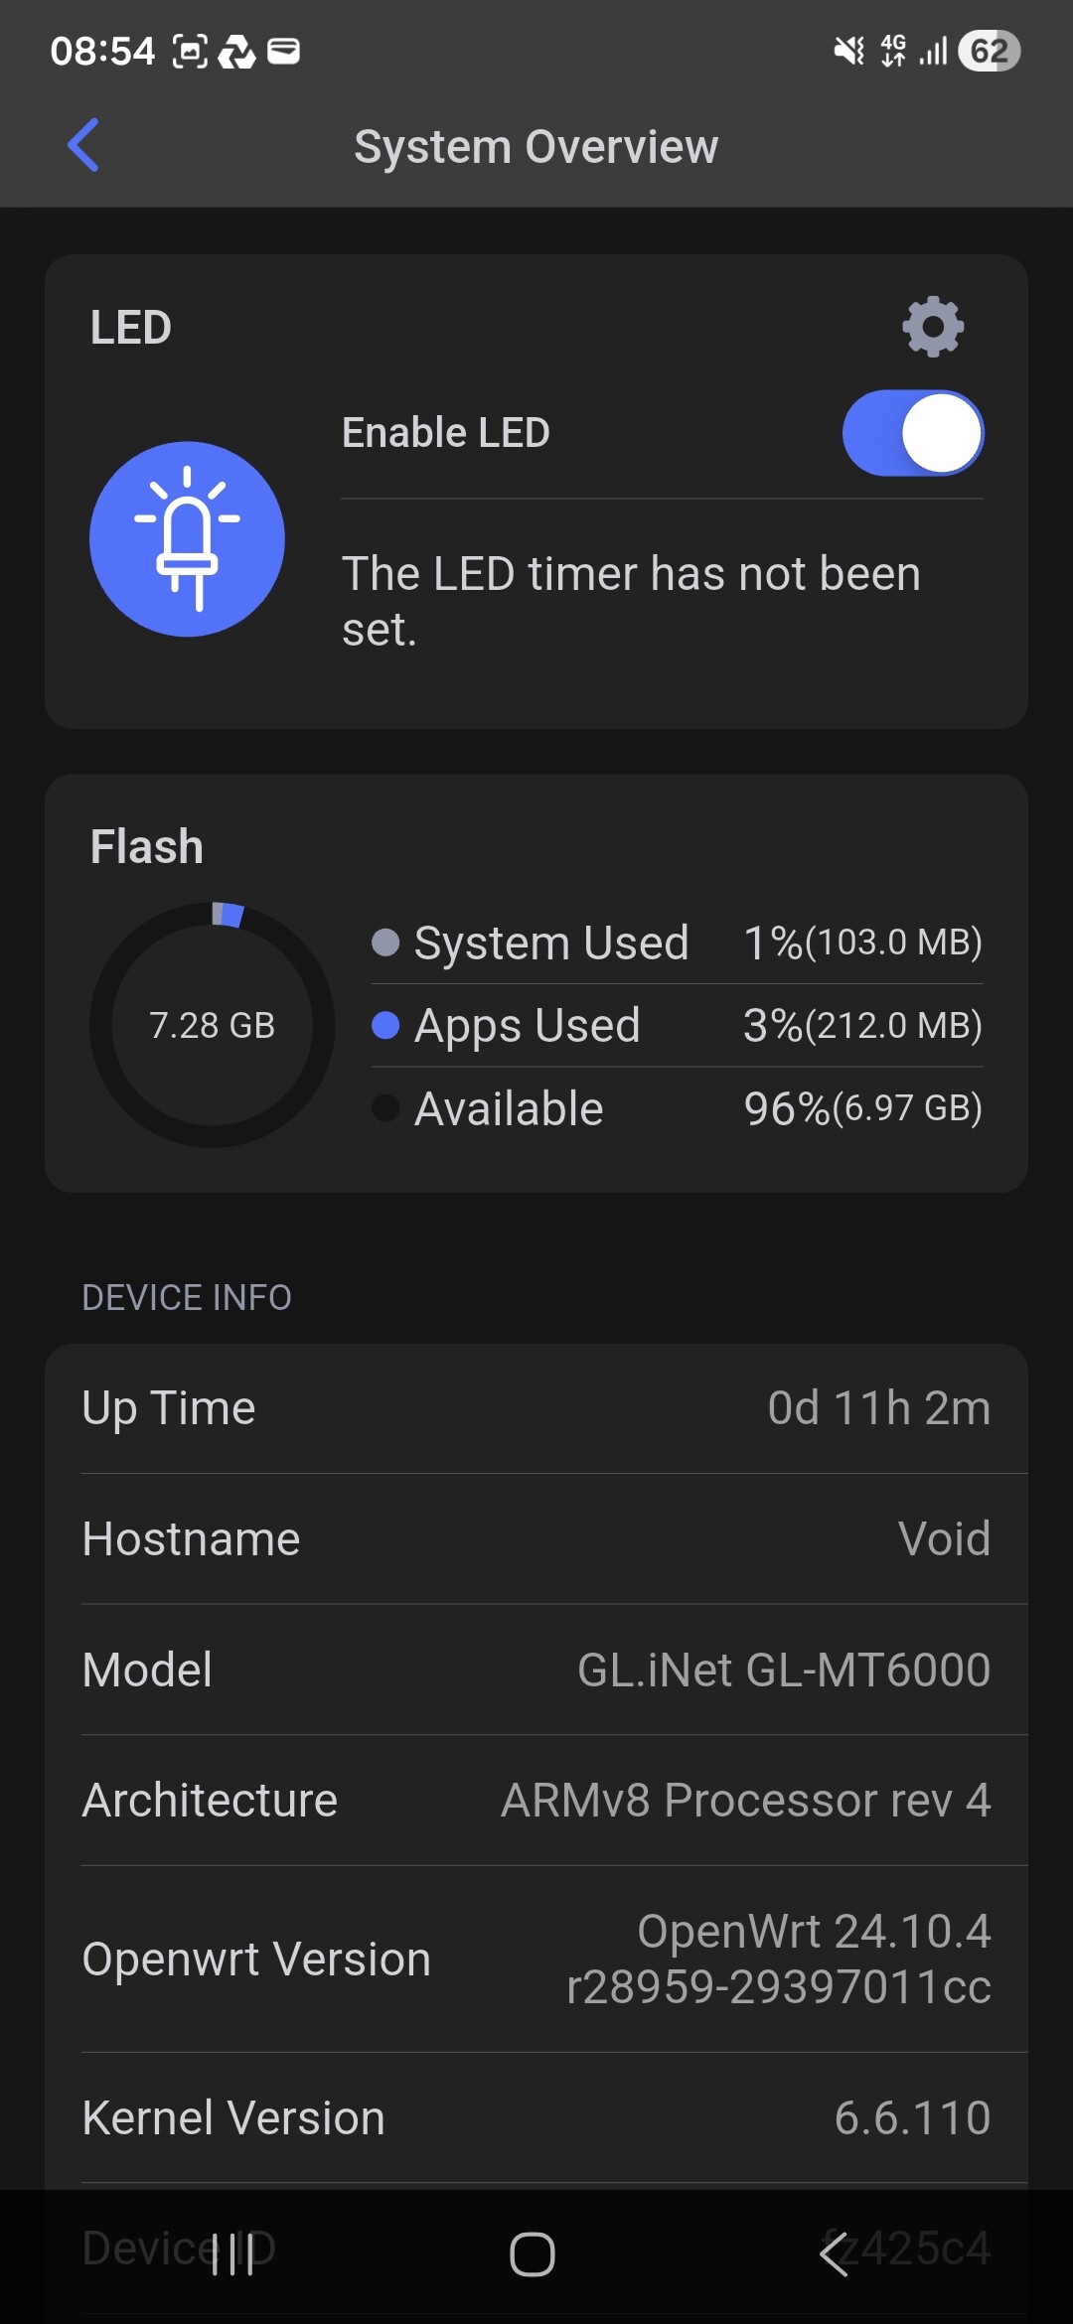Viewport: 1073px width, 2324px height.
Task: Tap the blue LED bulb icon
Action: [x=187, y=539]
